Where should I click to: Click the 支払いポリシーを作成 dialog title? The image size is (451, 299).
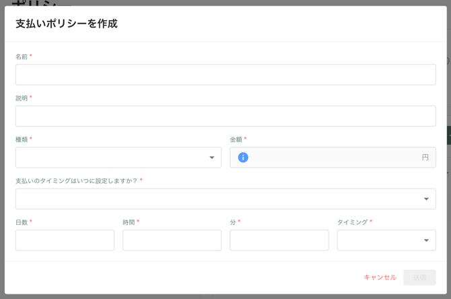[x=67, y=24]
